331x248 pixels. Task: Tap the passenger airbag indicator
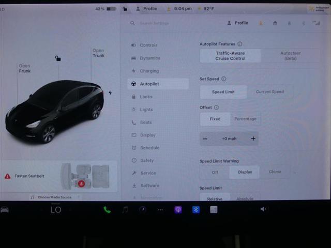point(319,9)
